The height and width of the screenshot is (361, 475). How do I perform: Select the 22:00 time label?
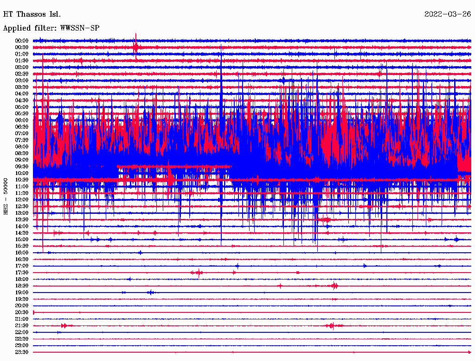22,332
